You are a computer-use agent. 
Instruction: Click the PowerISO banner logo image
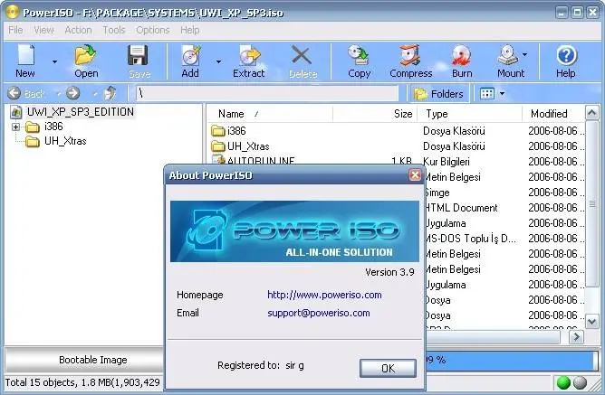coord(294,231)
